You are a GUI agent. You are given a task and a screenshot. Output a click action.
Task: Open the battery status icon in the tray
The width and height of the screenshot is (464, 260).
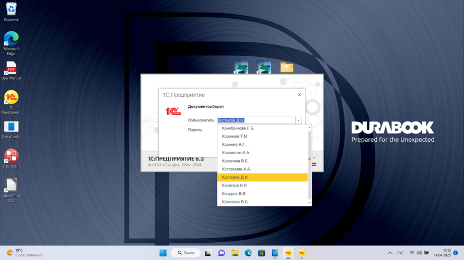(x=426, y=253)
